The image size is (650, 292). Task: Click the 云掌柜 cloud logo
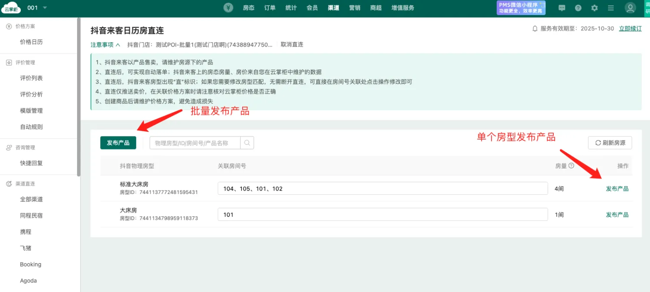pyautogui.click(x=12, y=8)
